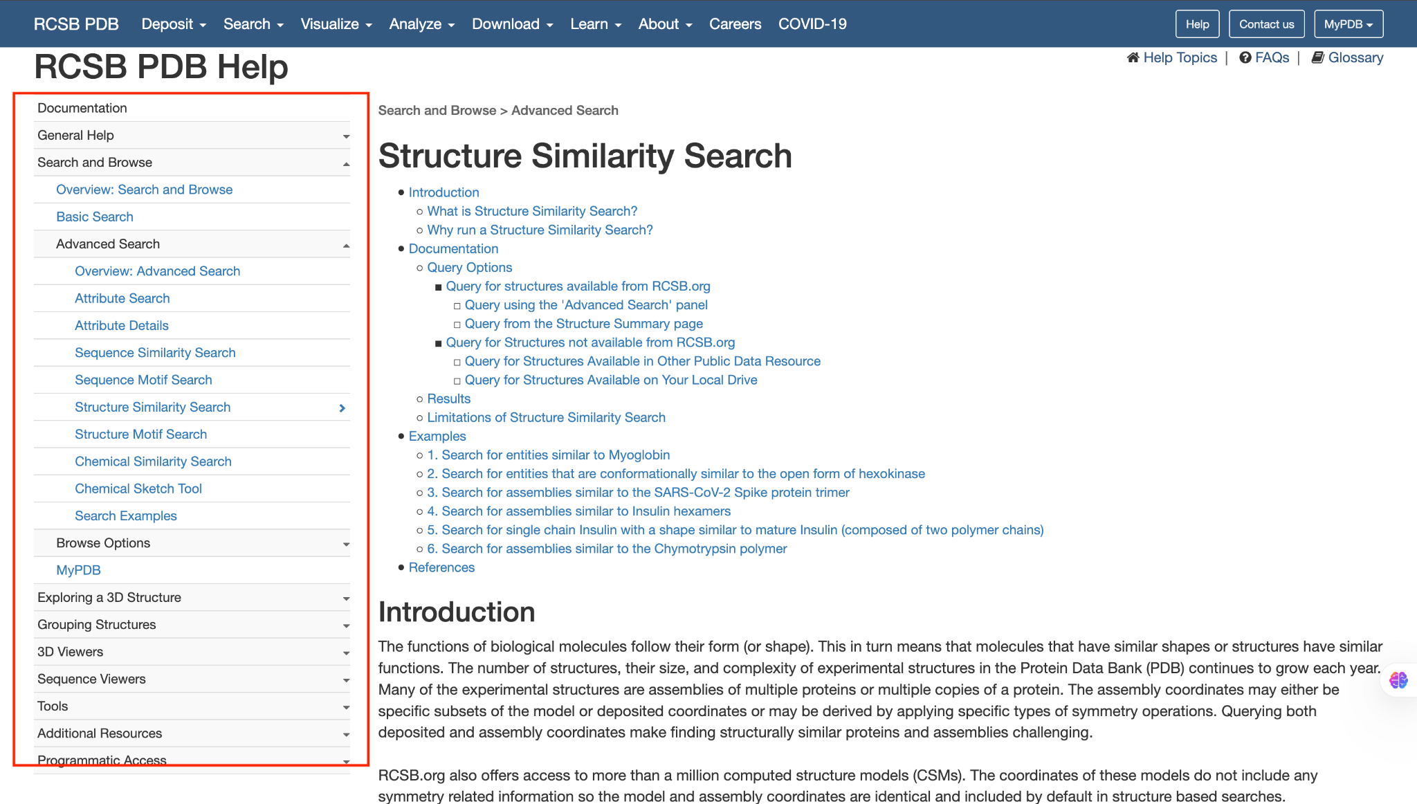Click the FAQs question mark icon
The height and width of the screenshot is (804, 1417).
[x=1245, y=57]
